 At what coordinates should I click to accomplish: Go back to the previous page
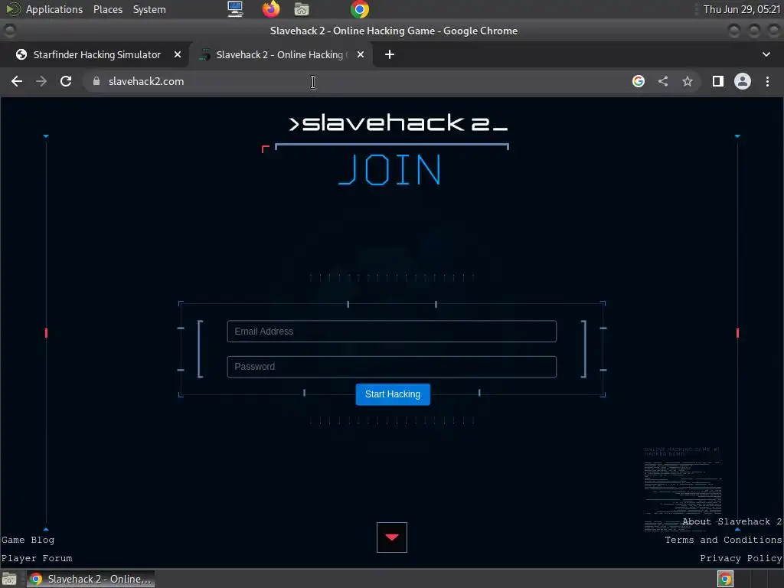[x=17, y=81]
